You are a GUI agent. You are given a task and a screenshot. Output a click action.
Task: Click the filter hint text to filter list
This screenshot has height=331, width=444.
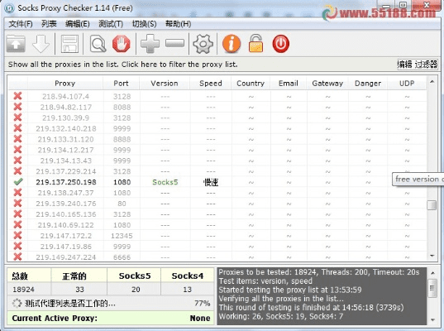coord(123,65)
